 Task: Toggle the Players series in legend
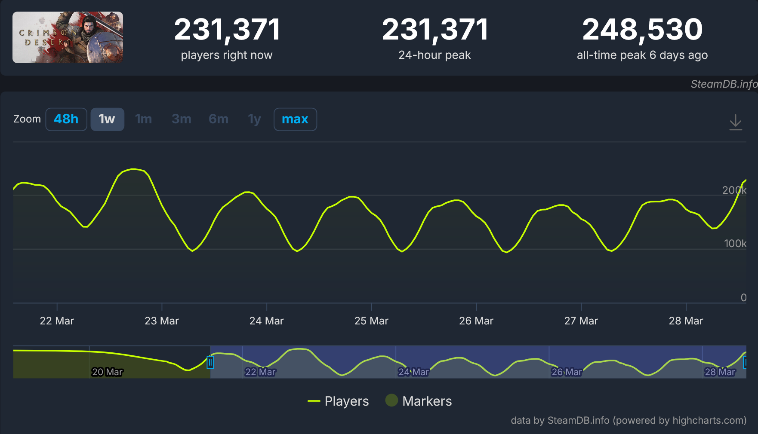(x=338, y=401)
